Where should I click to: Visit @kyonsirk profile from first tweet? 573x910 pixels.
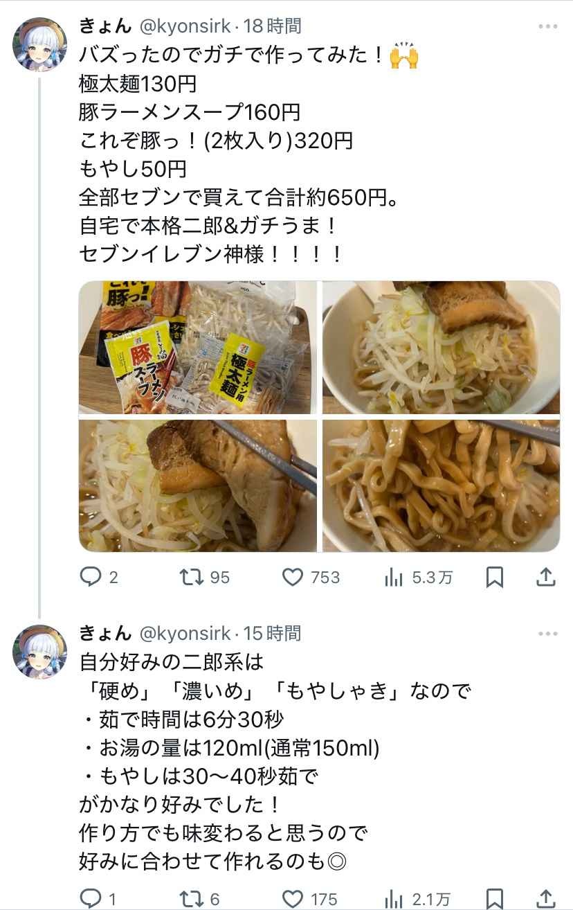pyautogui.click(x=185, y=26)
